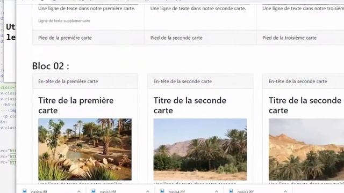Viewport: 344px width, 193px height.
Task: Click "Titre de la première carte" title
Action: [76, 106]
